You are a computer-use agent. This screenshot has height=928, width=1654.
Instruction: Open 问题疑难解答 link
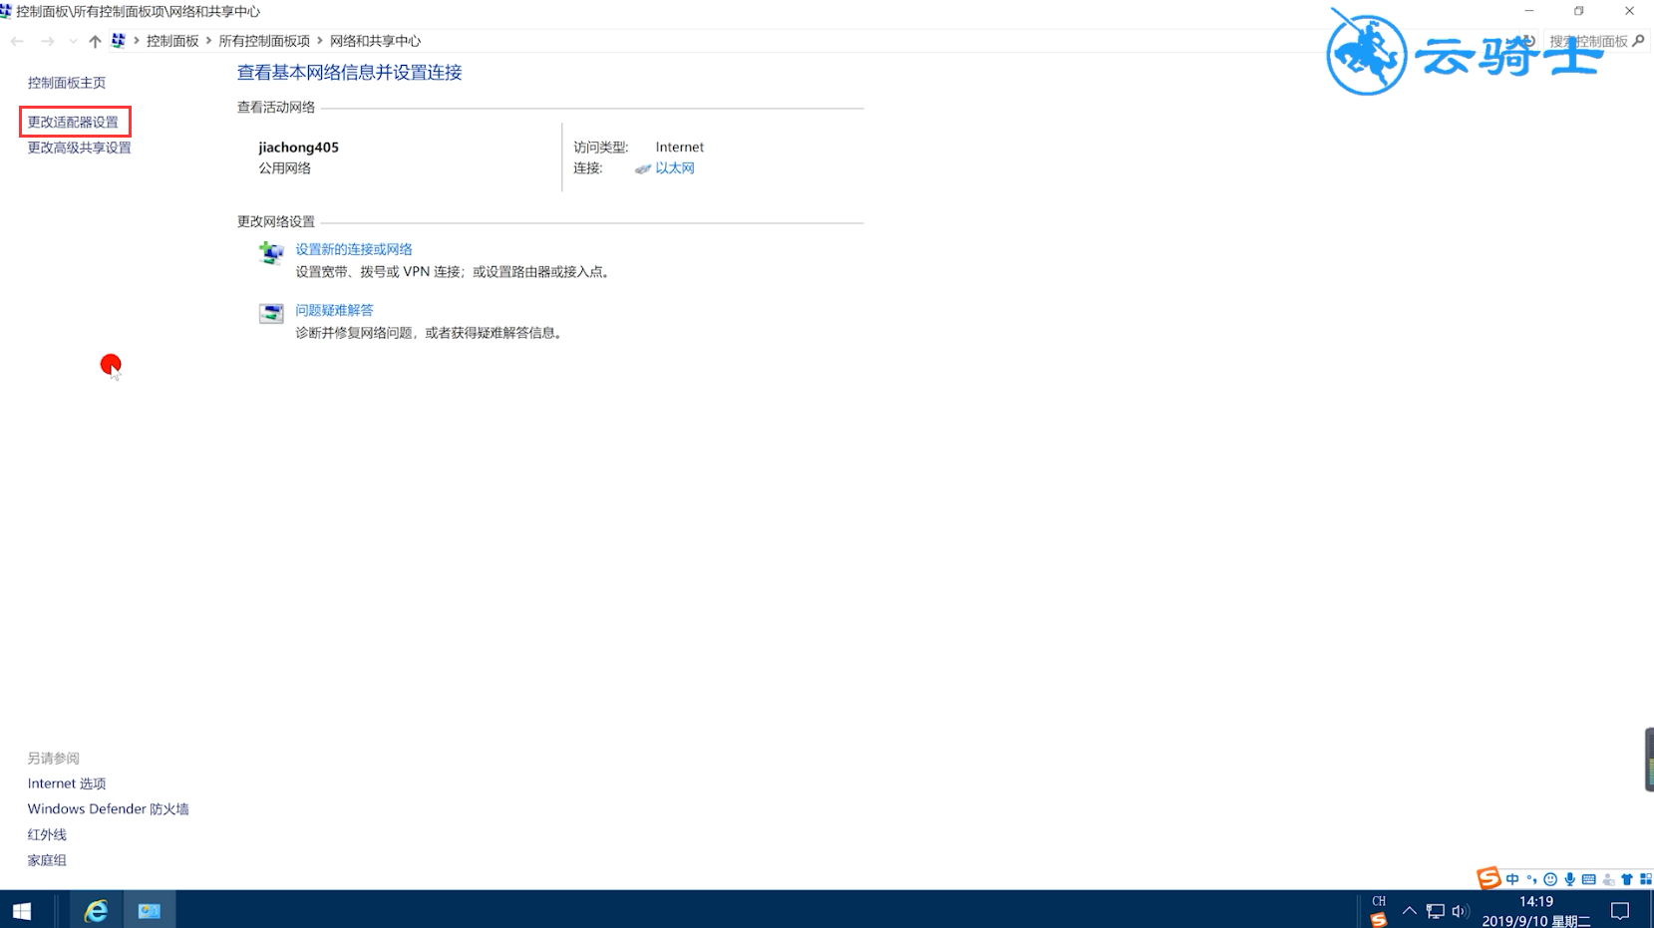[x=334, y=310]
